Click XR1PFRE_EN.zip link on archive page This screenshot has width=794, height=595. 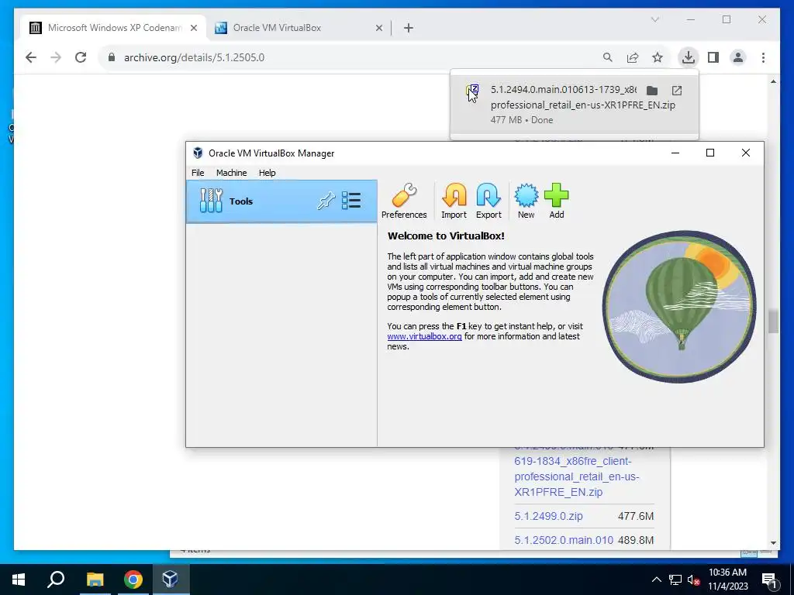(558, 492)
